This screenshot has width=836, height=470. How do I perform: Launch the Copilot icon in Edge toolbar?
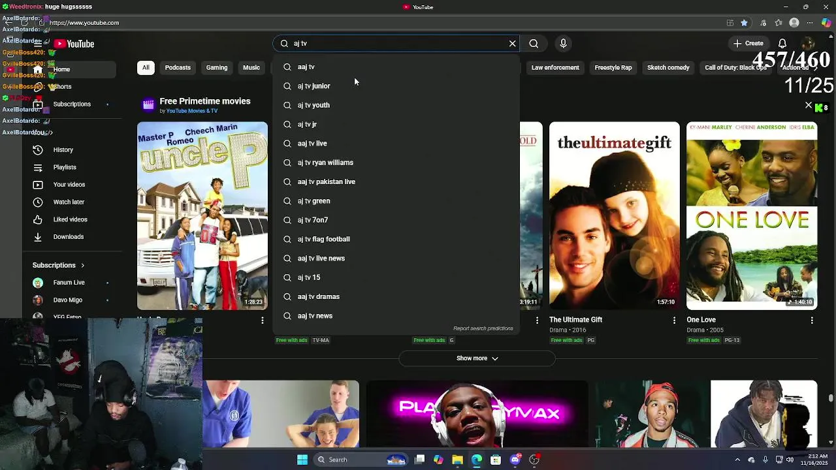[826, 23]
